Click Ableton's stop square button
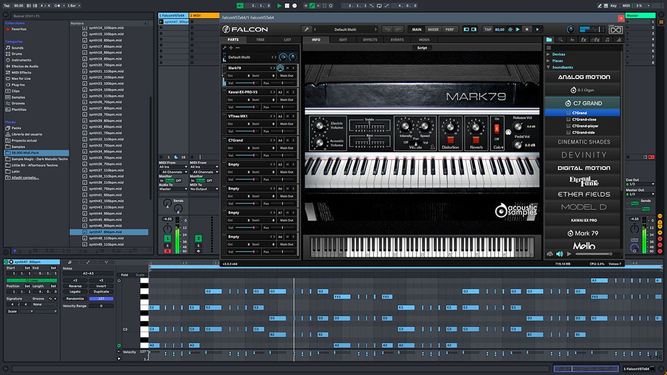This screenshot has width=667, height=375. (287, 6)
